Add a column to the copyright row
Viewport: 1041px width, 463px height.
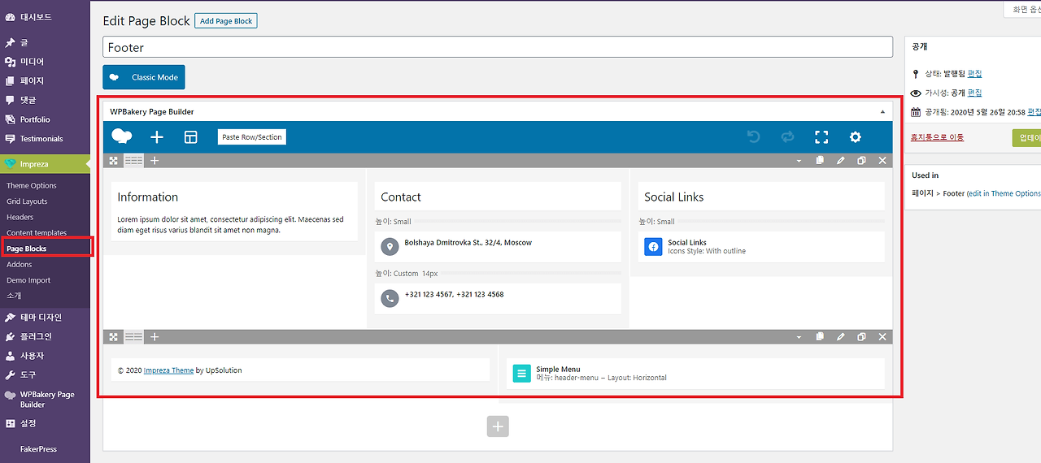click(x=155, y=337)
